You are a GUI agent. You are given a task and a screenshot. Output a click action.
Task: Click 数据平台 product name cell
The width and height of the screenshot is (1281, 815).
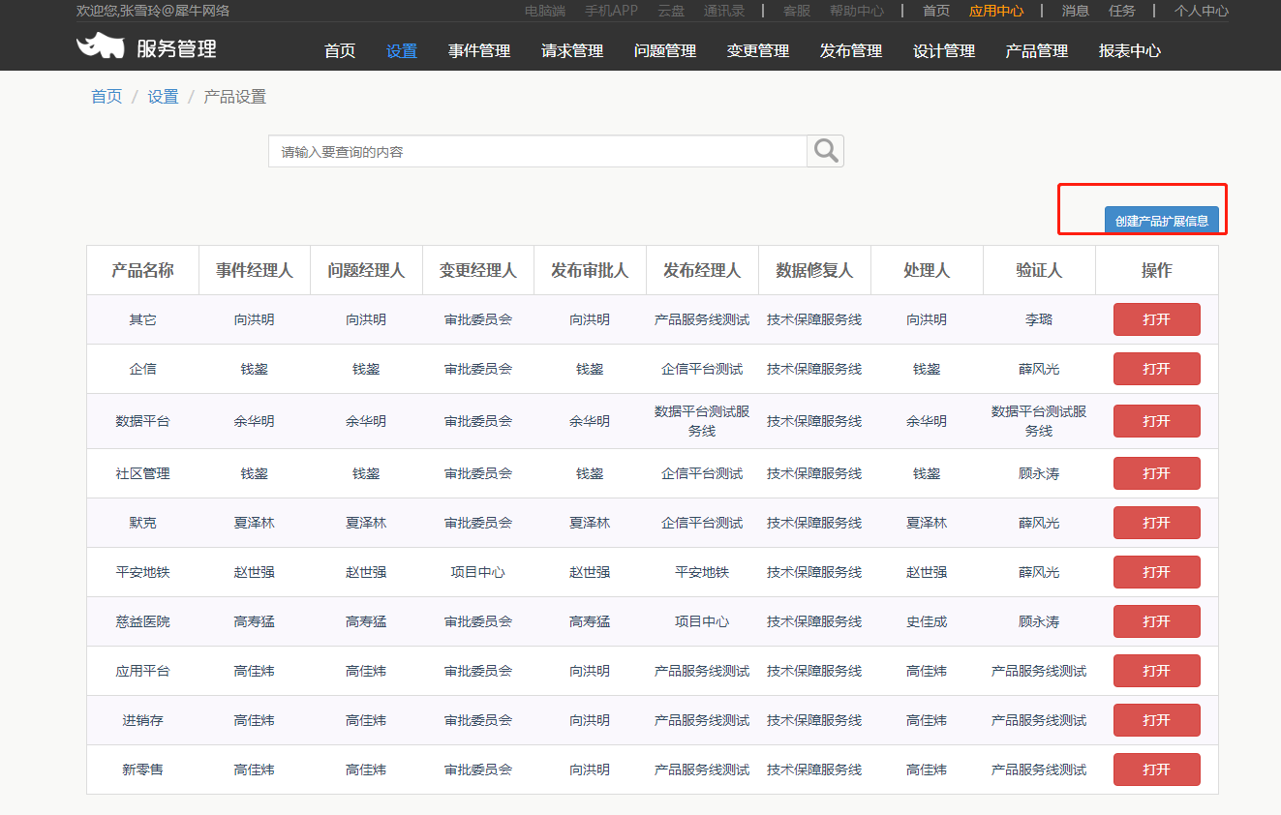(x=142, y=421)
